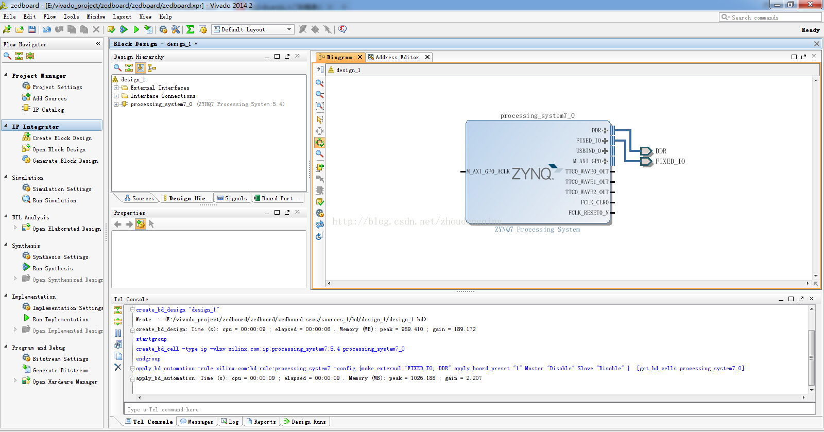
Task: Open the Tools menu
Action: 71,17
